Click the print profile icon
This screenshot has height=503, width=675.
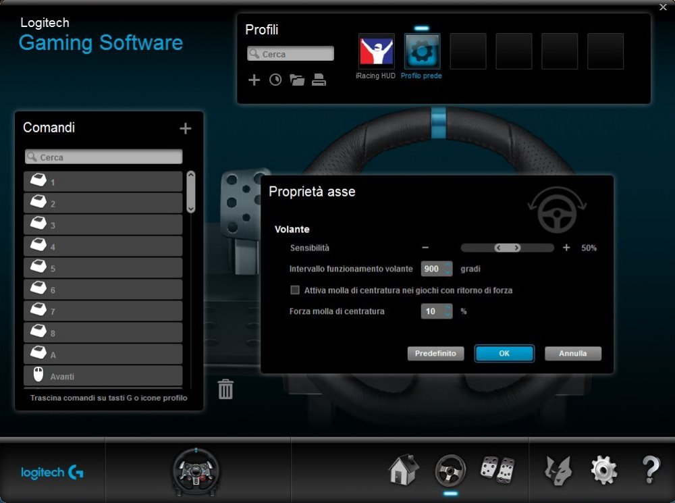click(x=319, y=80)
